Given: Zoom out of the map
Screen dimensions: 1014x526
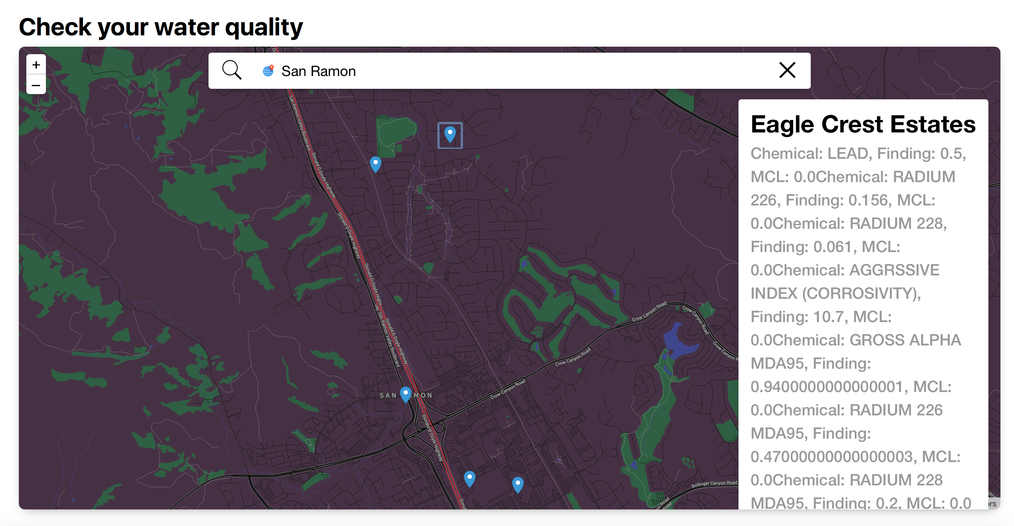Looking at the screenshot, I should 36,85.
